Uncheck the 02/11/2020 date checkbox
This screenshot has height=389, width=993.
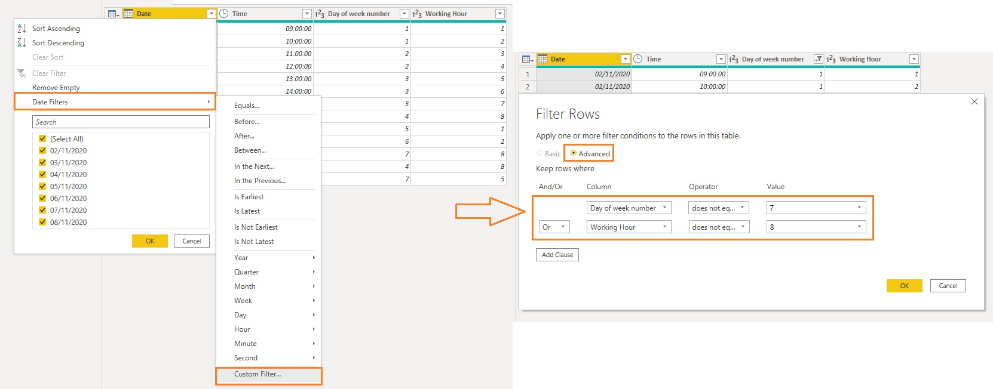(42, 150)
